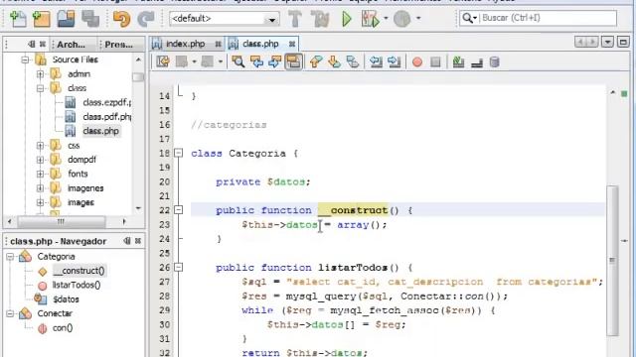This screenshot has width=636, height=357.
Task: Expand the imagenes folder
Action: click(x=40, y=188)
